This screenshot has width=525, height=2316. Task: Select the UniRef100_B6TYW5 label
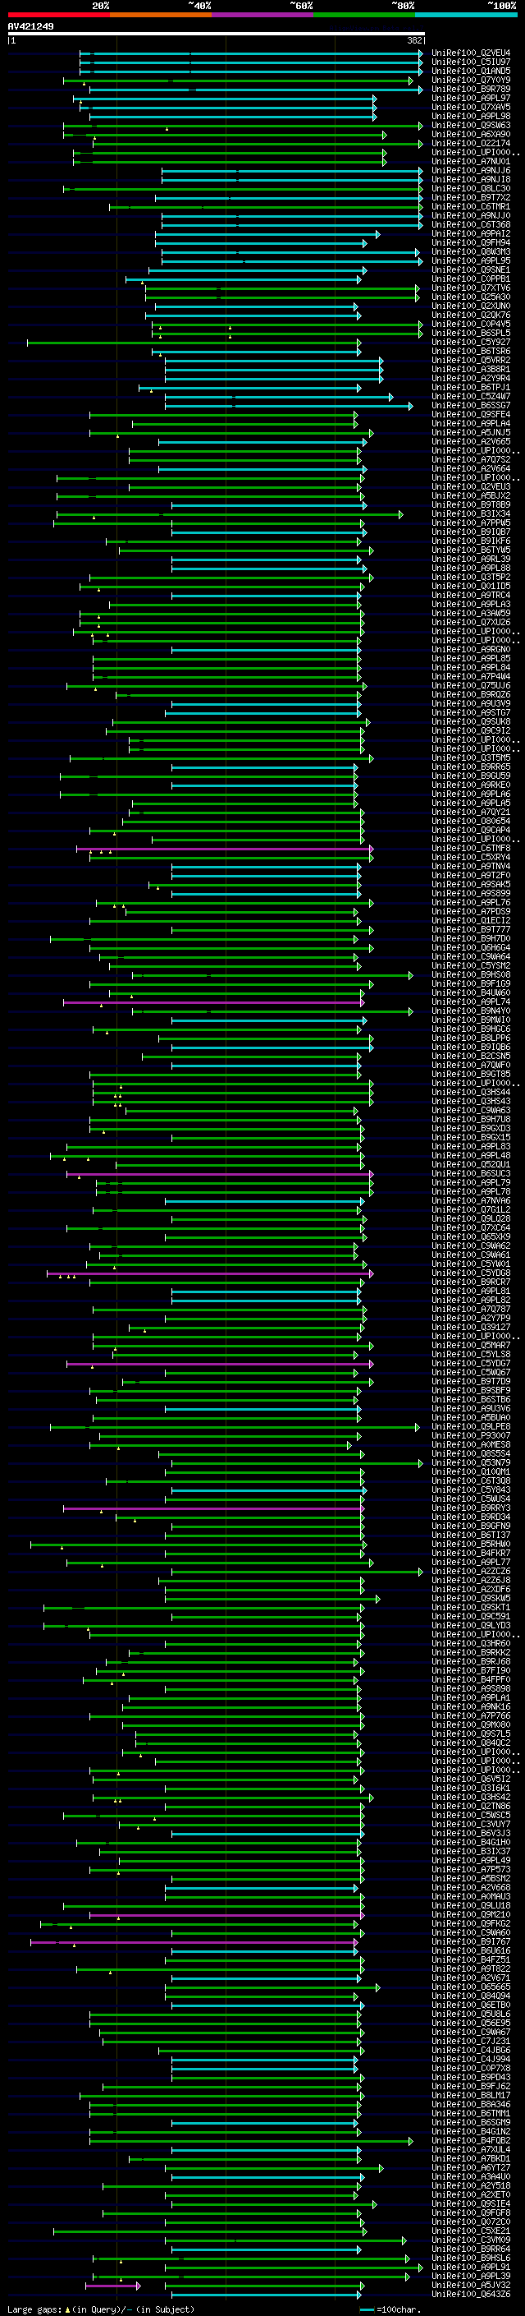click(471, 550)
